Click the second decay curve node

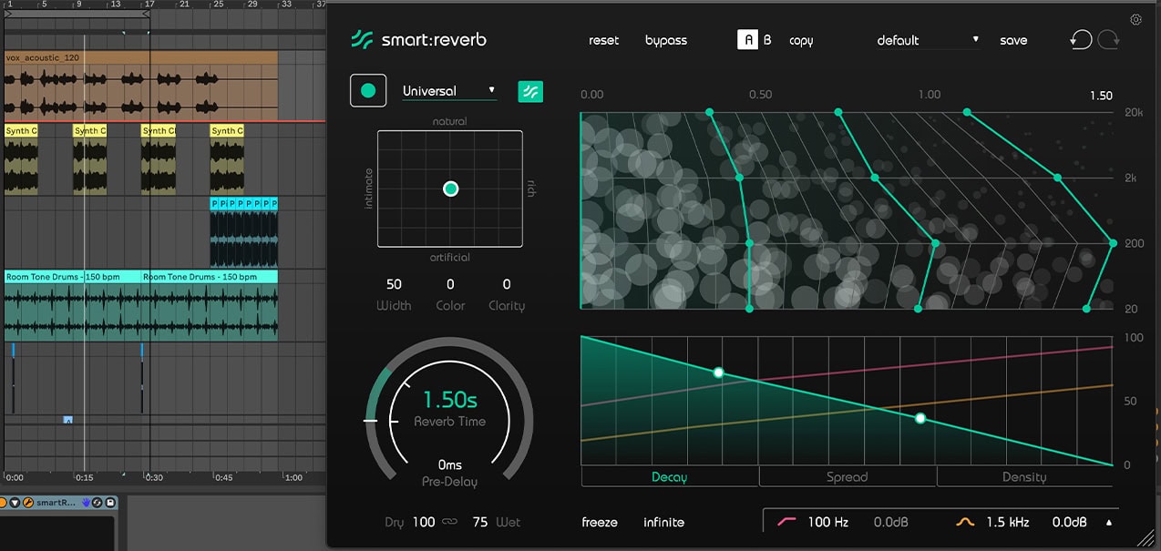[920, 418]
